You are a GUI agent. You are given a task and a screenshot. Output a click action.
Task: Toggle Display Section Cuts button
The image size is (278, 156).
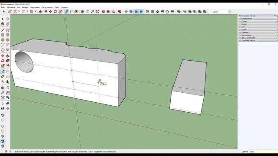coord(136,12)
